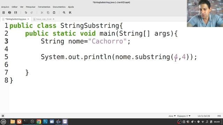Click the webcam overlay thumbnail
The width and height of the screenshot is (223, 125).
[x=205, y=14]
